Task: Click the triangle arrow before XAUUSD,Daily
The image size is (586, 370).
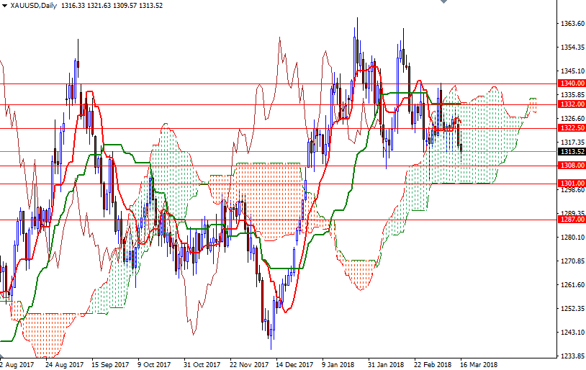Action: pyautogui.click(x=4, y=6)
